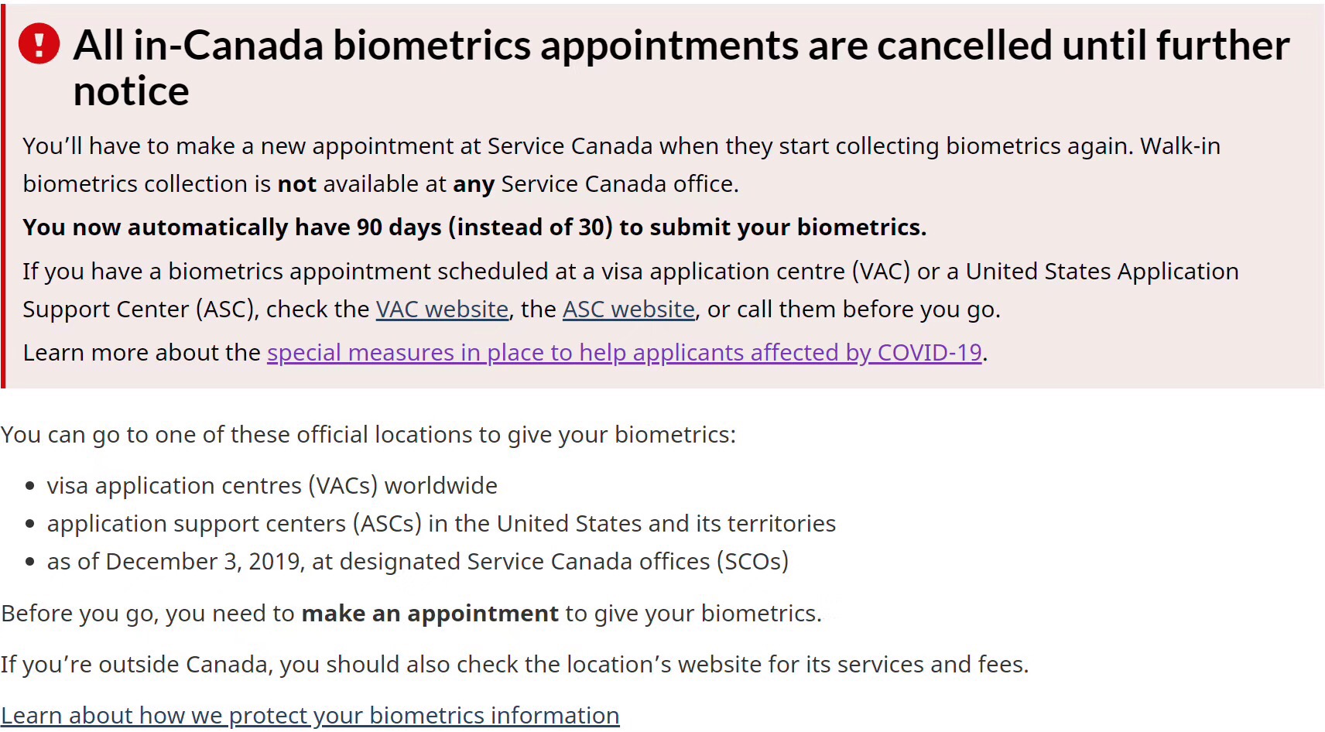Follow the protect your biometrics information link

click(310, 715)
